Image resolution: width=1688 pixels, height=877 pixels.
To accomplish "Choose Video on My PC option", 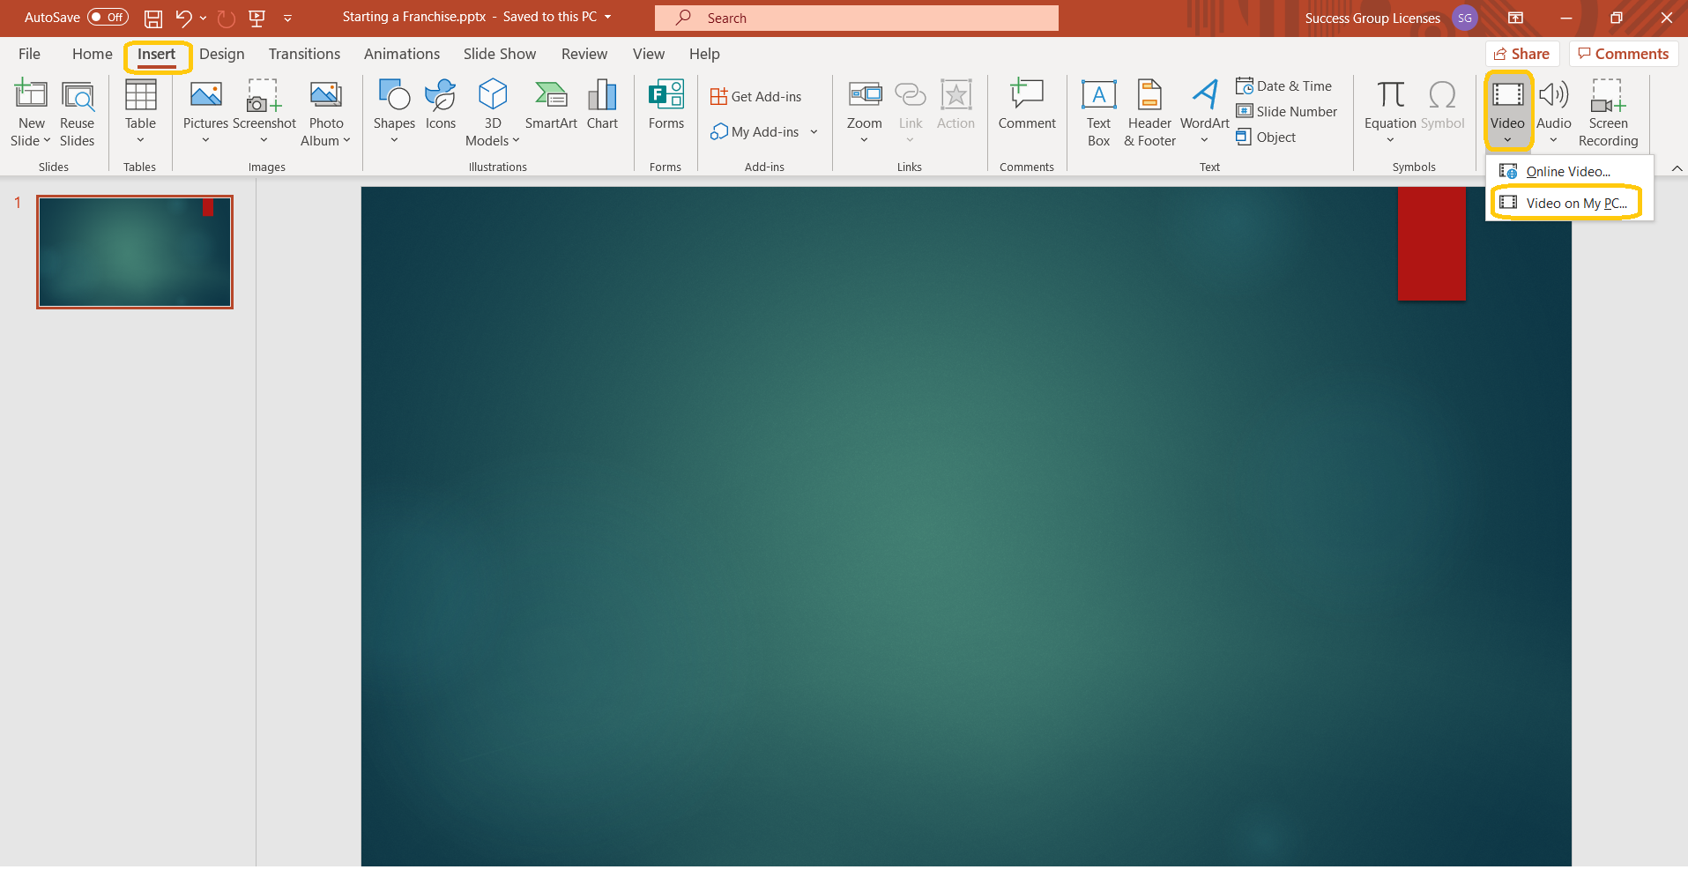I will pos(1575,204).
